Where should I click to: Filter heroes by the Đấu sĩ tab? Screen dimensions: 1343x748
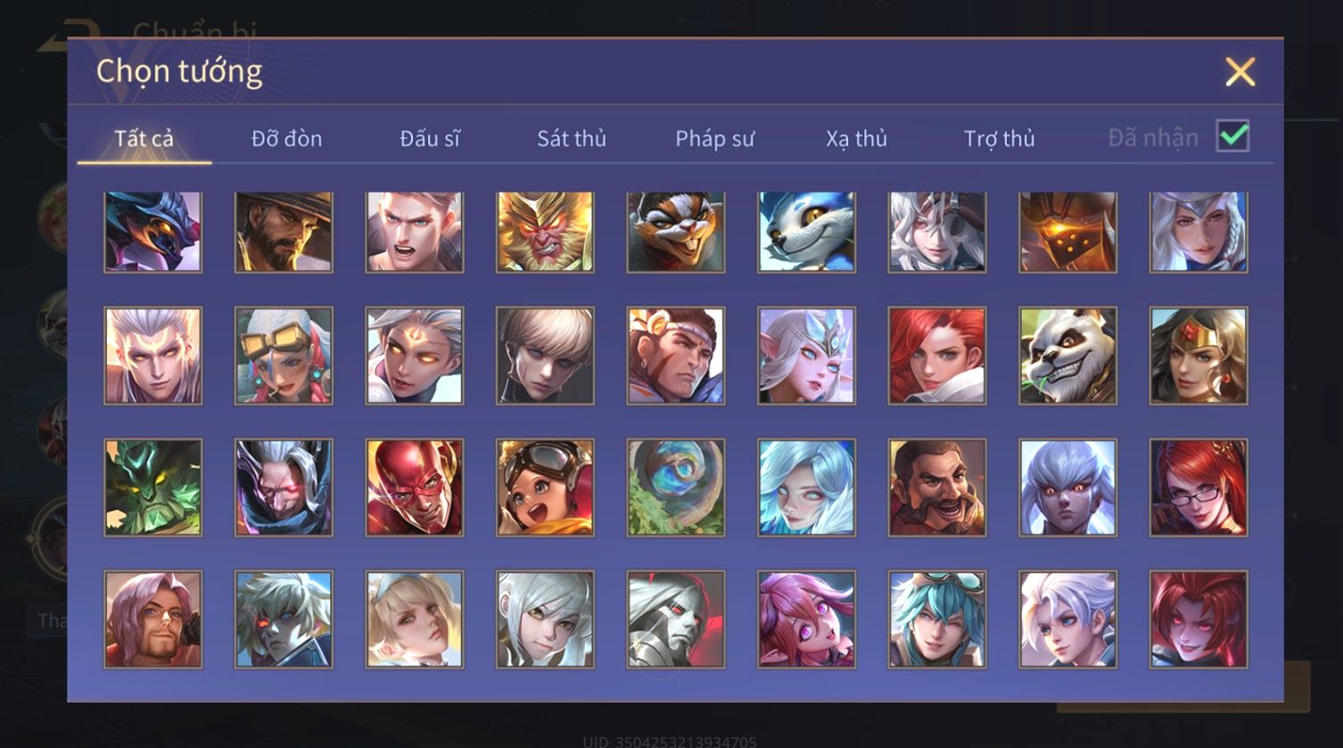(x=430, y=138)
